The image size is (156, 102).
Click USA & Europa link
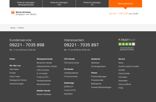tap(43, 70)
